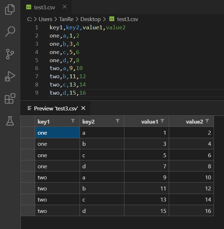Select preview cell with value2 of 2

[191, 133]
